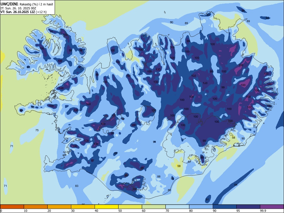Image resolution: width=284 pixels, height=213 pixels.
Task: Click the pale blue 70–80 legend swatch
Action: coord(177,207)
